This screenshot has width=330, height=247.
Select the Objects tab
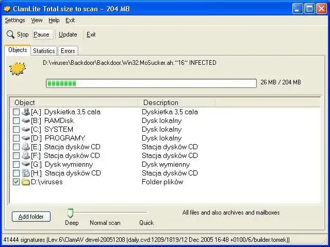click(x=18, y=50)
